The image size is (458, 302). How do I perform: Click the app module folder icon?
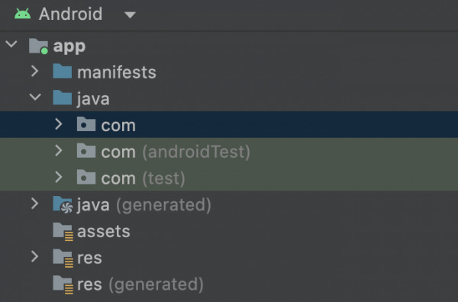point(38,46)
